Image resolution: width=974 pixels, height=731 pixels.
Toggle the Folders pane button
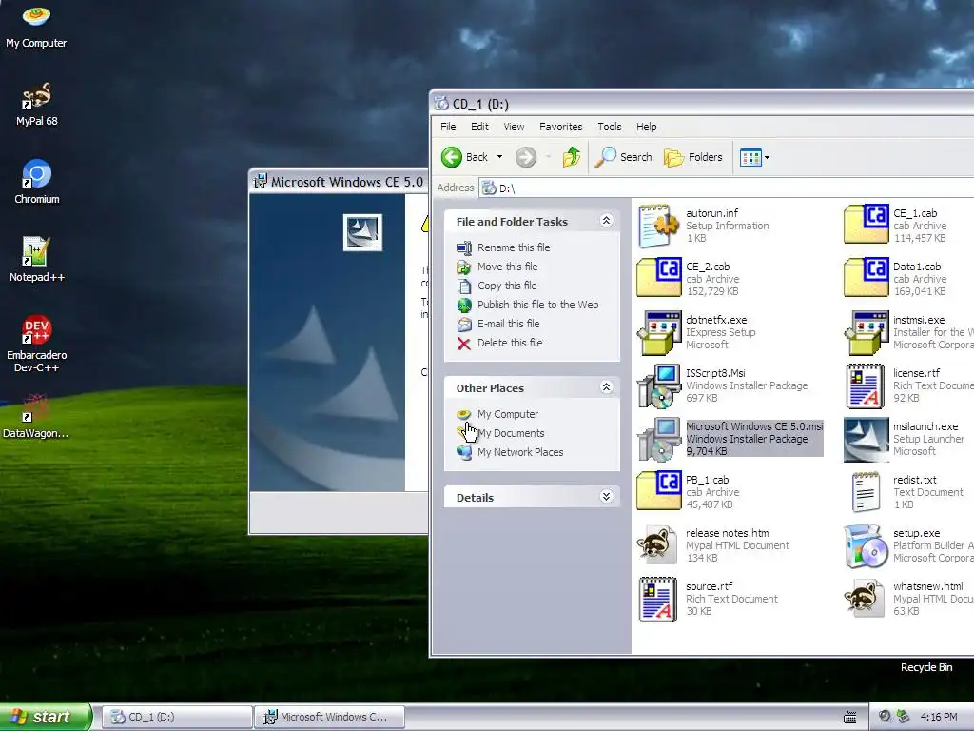tap(693, 157)
